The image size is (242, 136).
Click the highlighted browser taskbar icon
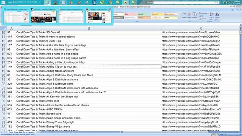[x=47, y=2]
